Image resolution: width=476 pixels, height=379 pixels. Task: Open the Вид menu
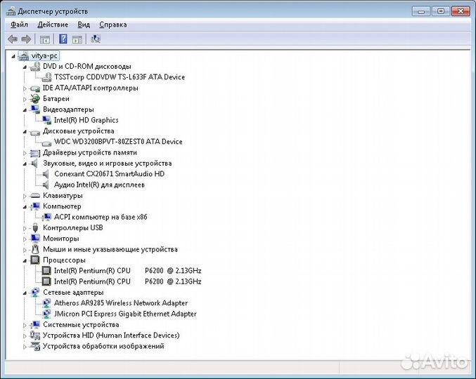pos(84,25)
